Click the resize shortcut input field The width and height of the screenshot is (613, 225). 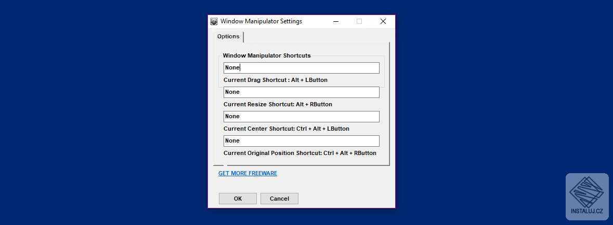302,92
